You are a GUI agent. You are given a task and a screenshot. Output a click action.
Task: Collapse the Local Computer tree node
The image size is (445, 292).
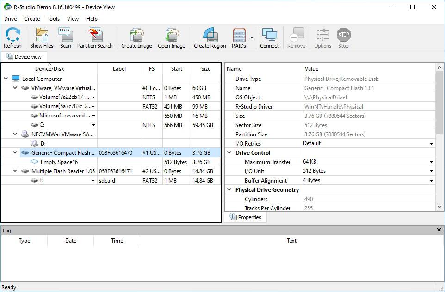pos(6,79)
